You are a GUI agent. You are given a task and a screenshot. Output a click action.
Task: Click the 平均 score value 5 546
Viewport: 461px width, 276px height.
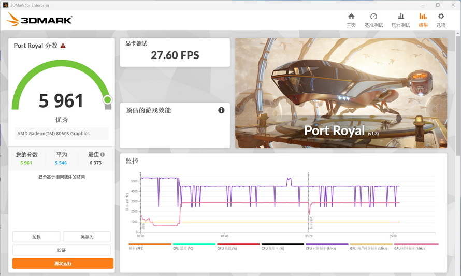[x=61, y=163]
